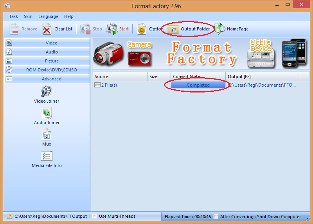Screen dimensions: 313x224
Task: Expand the Audio category panel
Action: pyautogui.click(x=47, y=52)
